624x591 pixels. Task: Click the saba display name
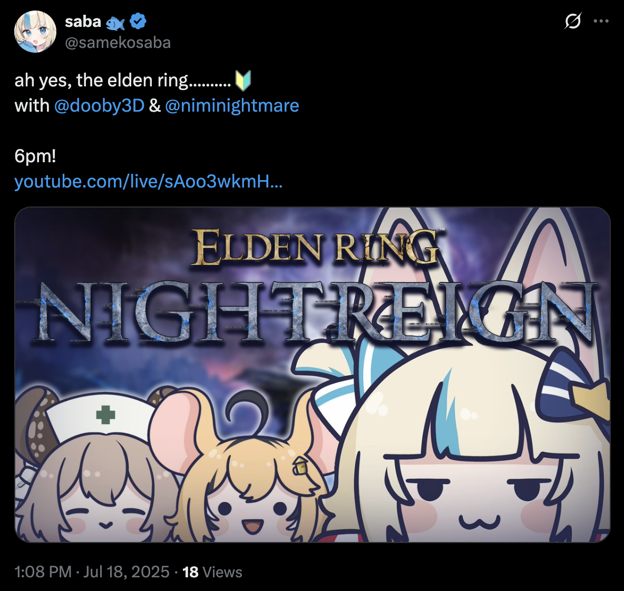pyautogui.click(x=83, y=22)
